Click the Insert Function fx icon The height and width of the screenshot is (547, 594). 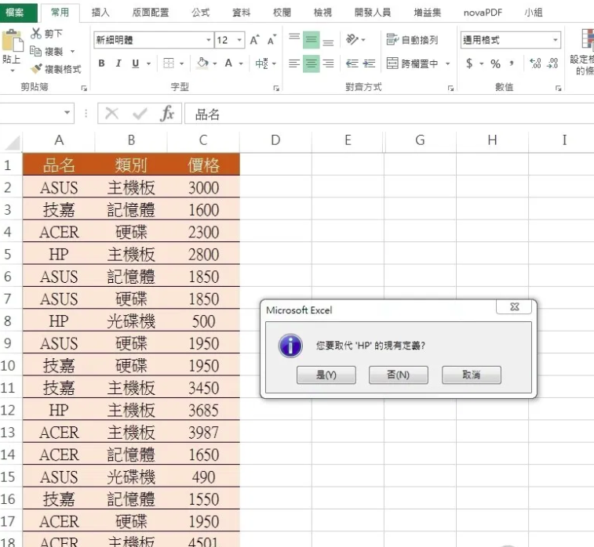click(166, 113)
